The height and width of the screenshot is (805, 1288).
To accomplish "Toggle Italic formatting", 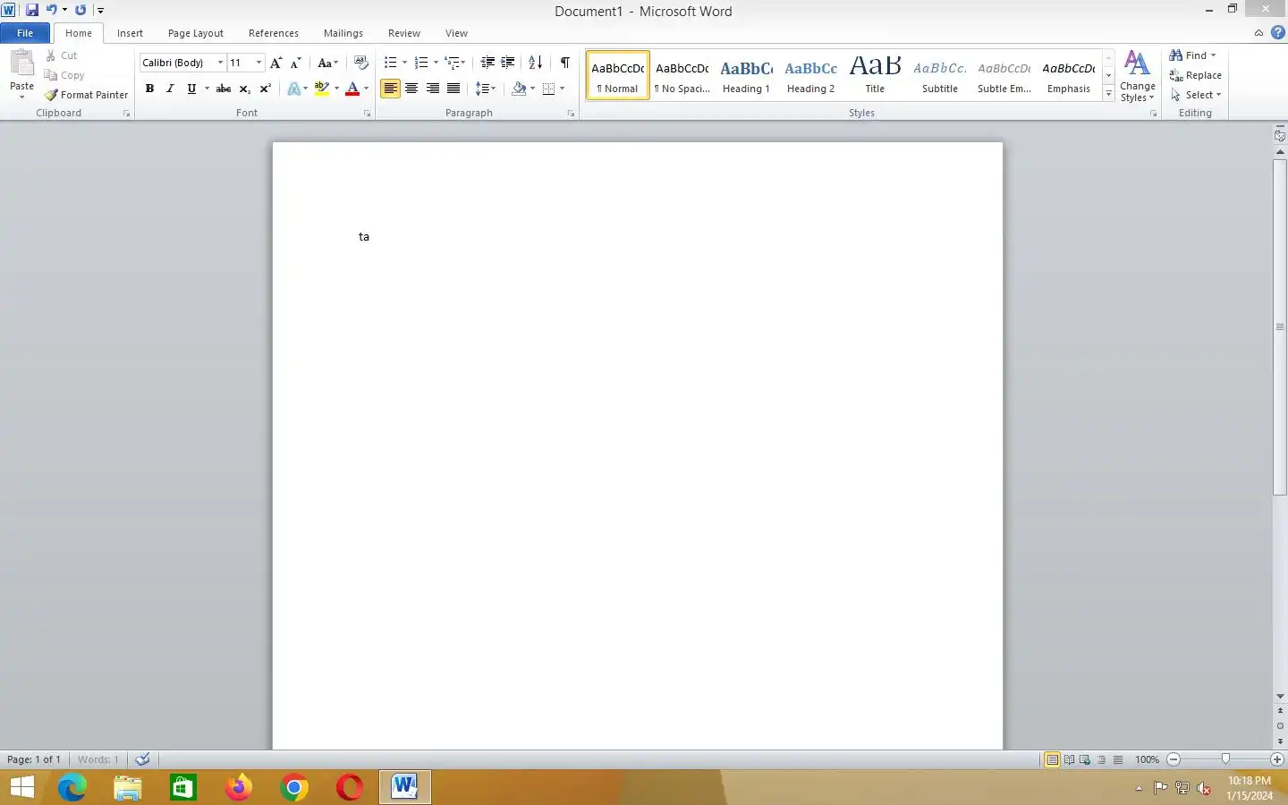I will click(170, 89).
